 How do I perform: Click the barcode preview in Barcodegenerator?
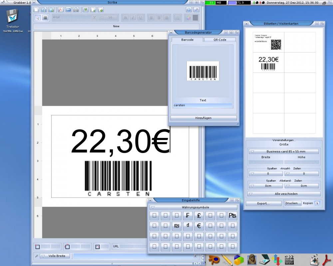[x=203, y=71]
